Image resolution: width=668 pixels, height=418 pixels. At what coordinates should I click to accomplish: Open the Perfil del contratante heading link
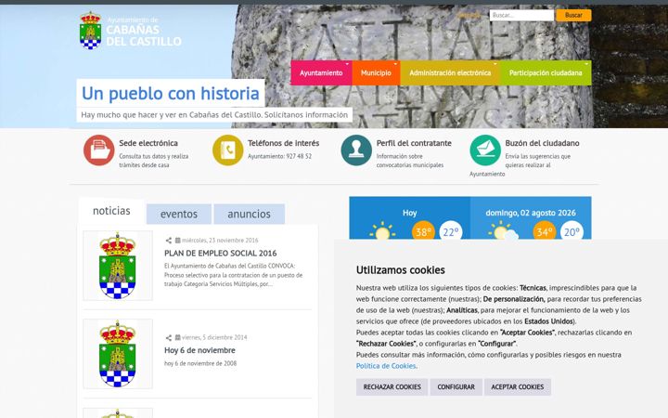click(414, 143)
